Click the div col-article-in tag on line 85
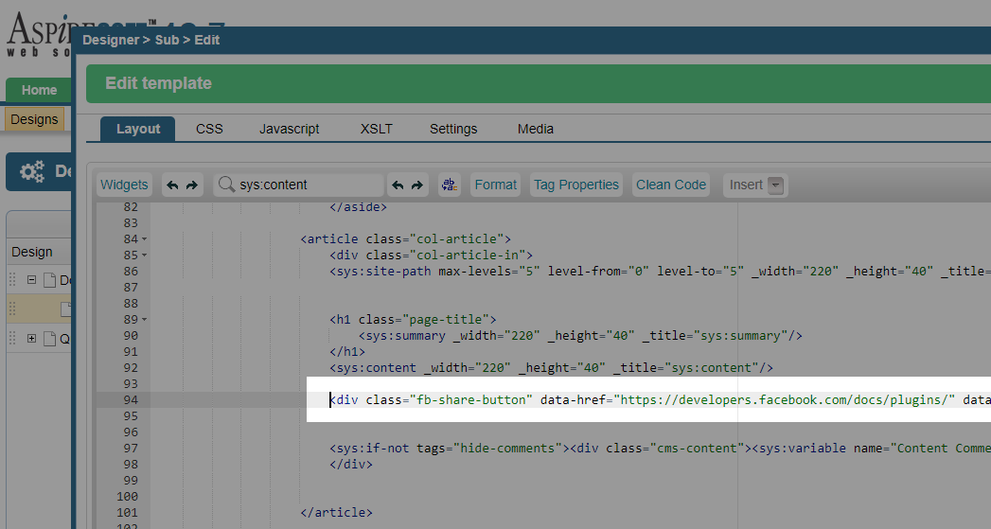Screen dimensions: 991x529 click(431, 256)
